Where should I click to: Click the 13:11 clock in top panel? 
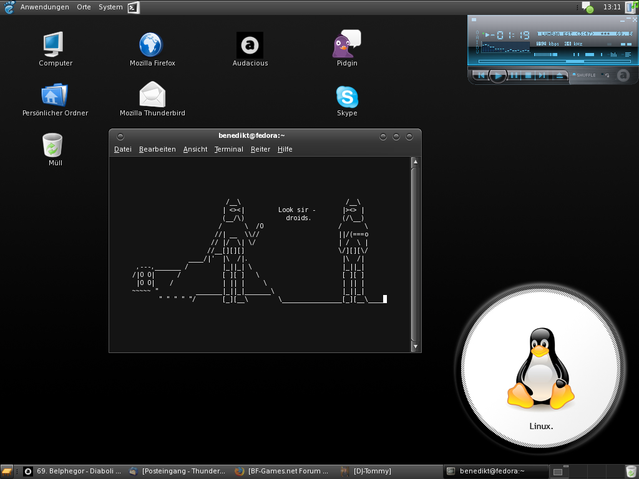pyautogui.click(x=612, y=7)
